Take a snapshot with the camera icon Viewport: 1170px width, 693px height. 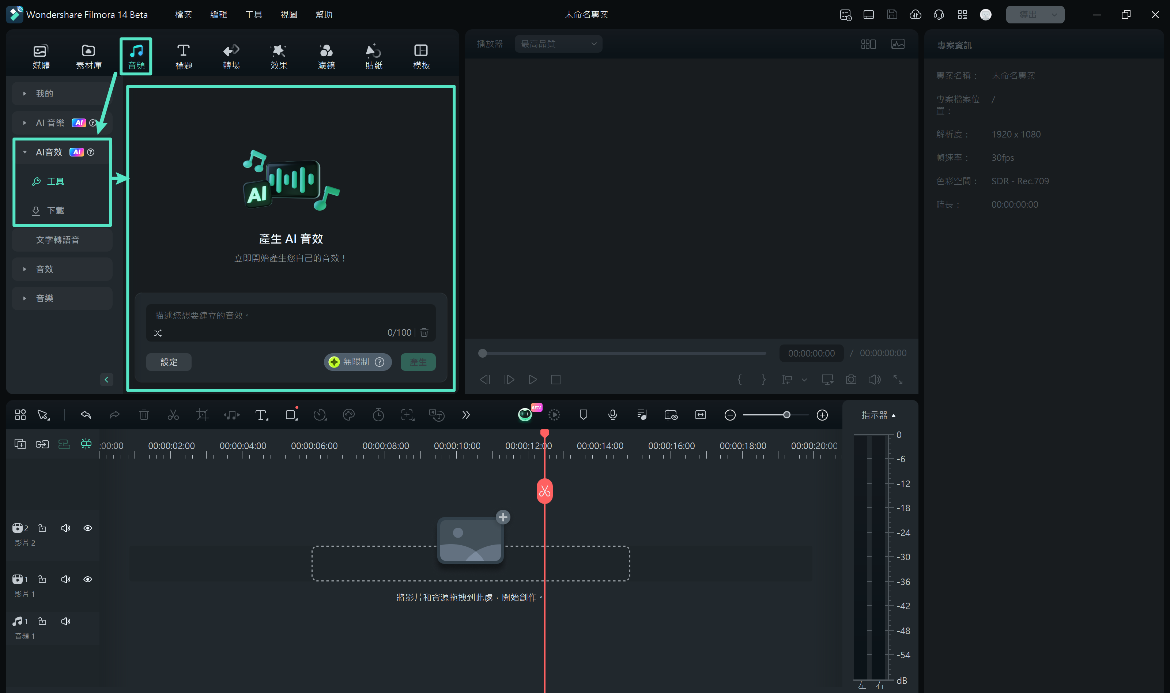coord(851,380)
